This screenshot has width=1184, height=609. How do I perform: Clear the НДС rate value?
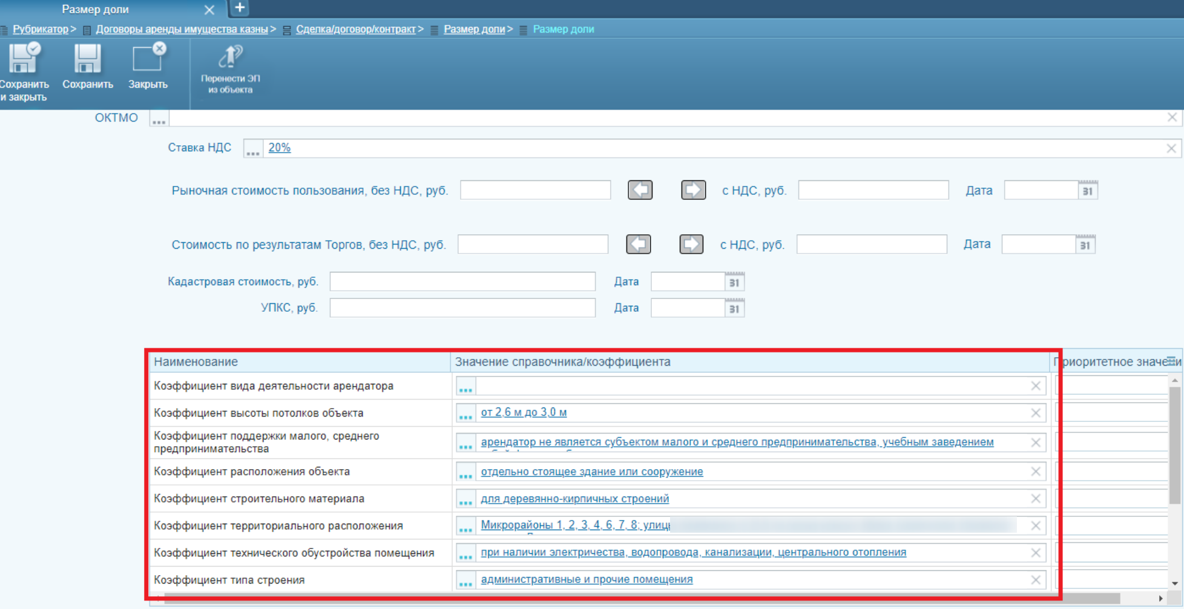pyautogui.click(x=1171, y=148)
